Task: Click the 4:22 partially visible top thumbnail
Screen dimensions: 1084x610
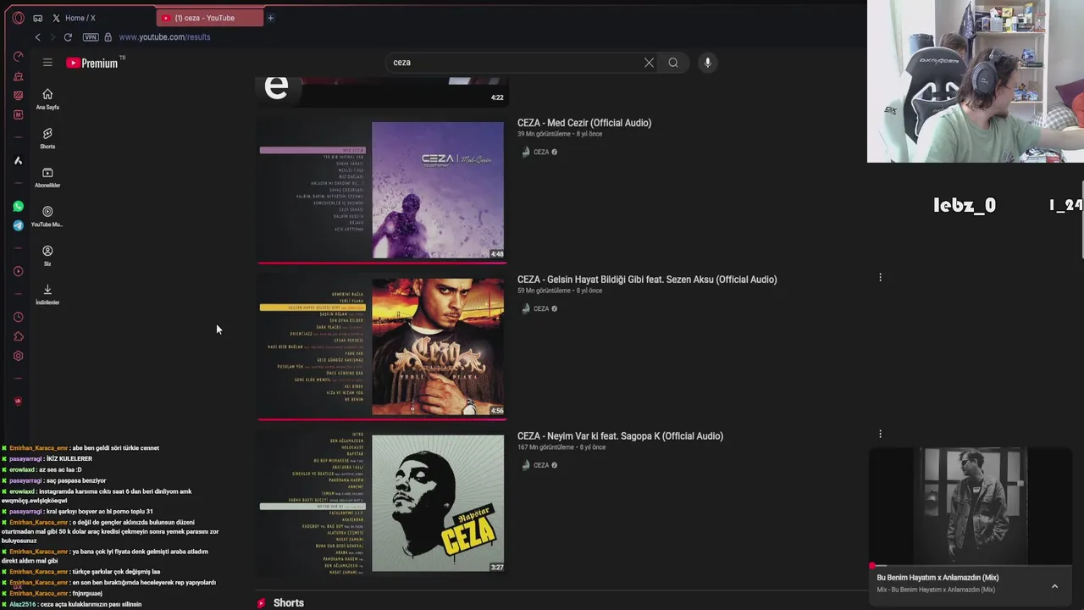Action: point(382,91)
